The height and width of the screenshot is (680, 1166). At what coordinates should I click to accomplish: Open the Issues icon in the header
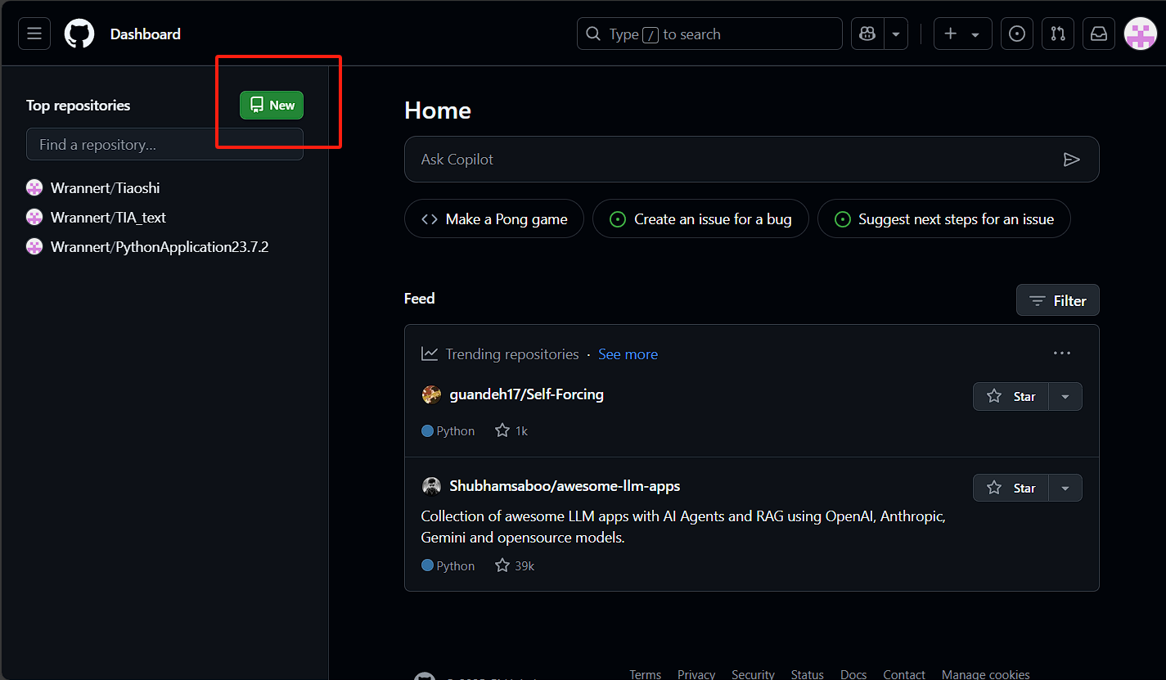tap(1016, 34)
